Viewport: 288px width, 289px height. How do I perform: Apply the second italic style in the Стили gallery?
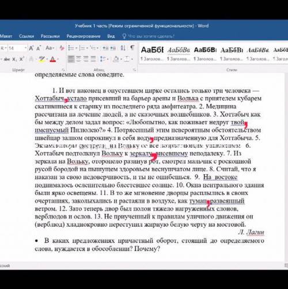(179, 53)
